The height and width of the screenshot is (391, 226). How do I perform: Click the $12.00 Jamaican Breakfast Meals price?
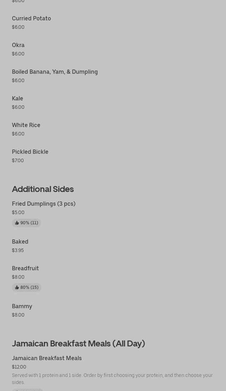[x=19, y=367]
